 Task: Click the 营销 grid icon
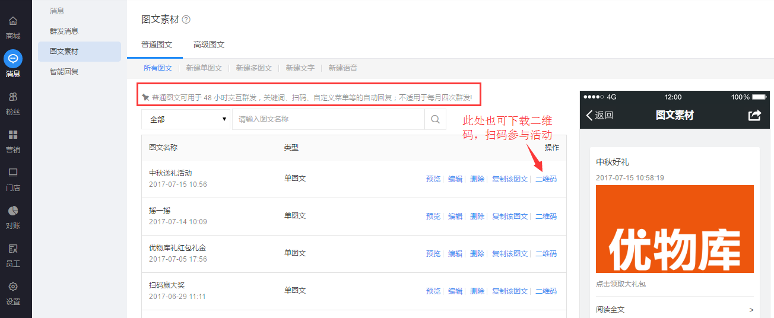pyautogui.click(x=13, y=135)
